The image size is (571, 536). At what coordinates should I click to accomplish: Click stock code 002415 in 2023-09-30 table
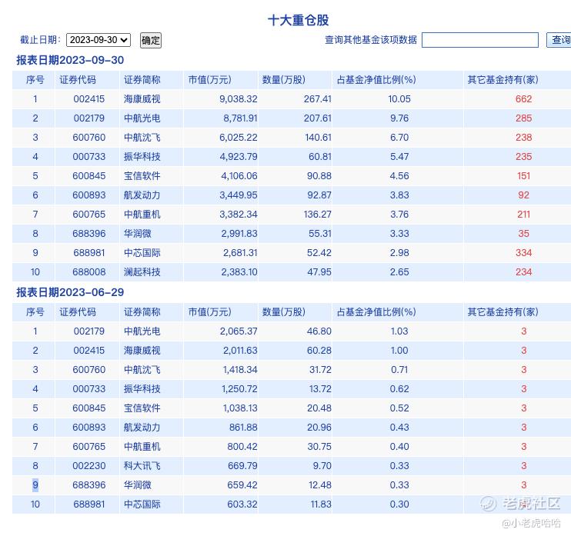click(x=88, y=99)
